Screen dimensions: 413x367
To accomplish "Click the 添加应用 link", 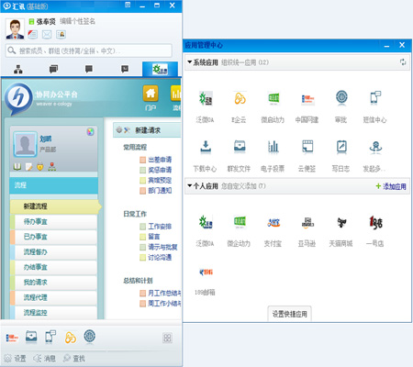I will [x=391, y=186].
